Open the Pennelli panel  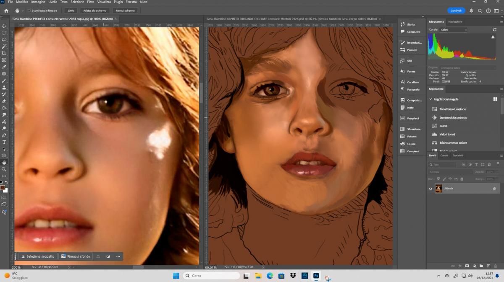point(409,50)
